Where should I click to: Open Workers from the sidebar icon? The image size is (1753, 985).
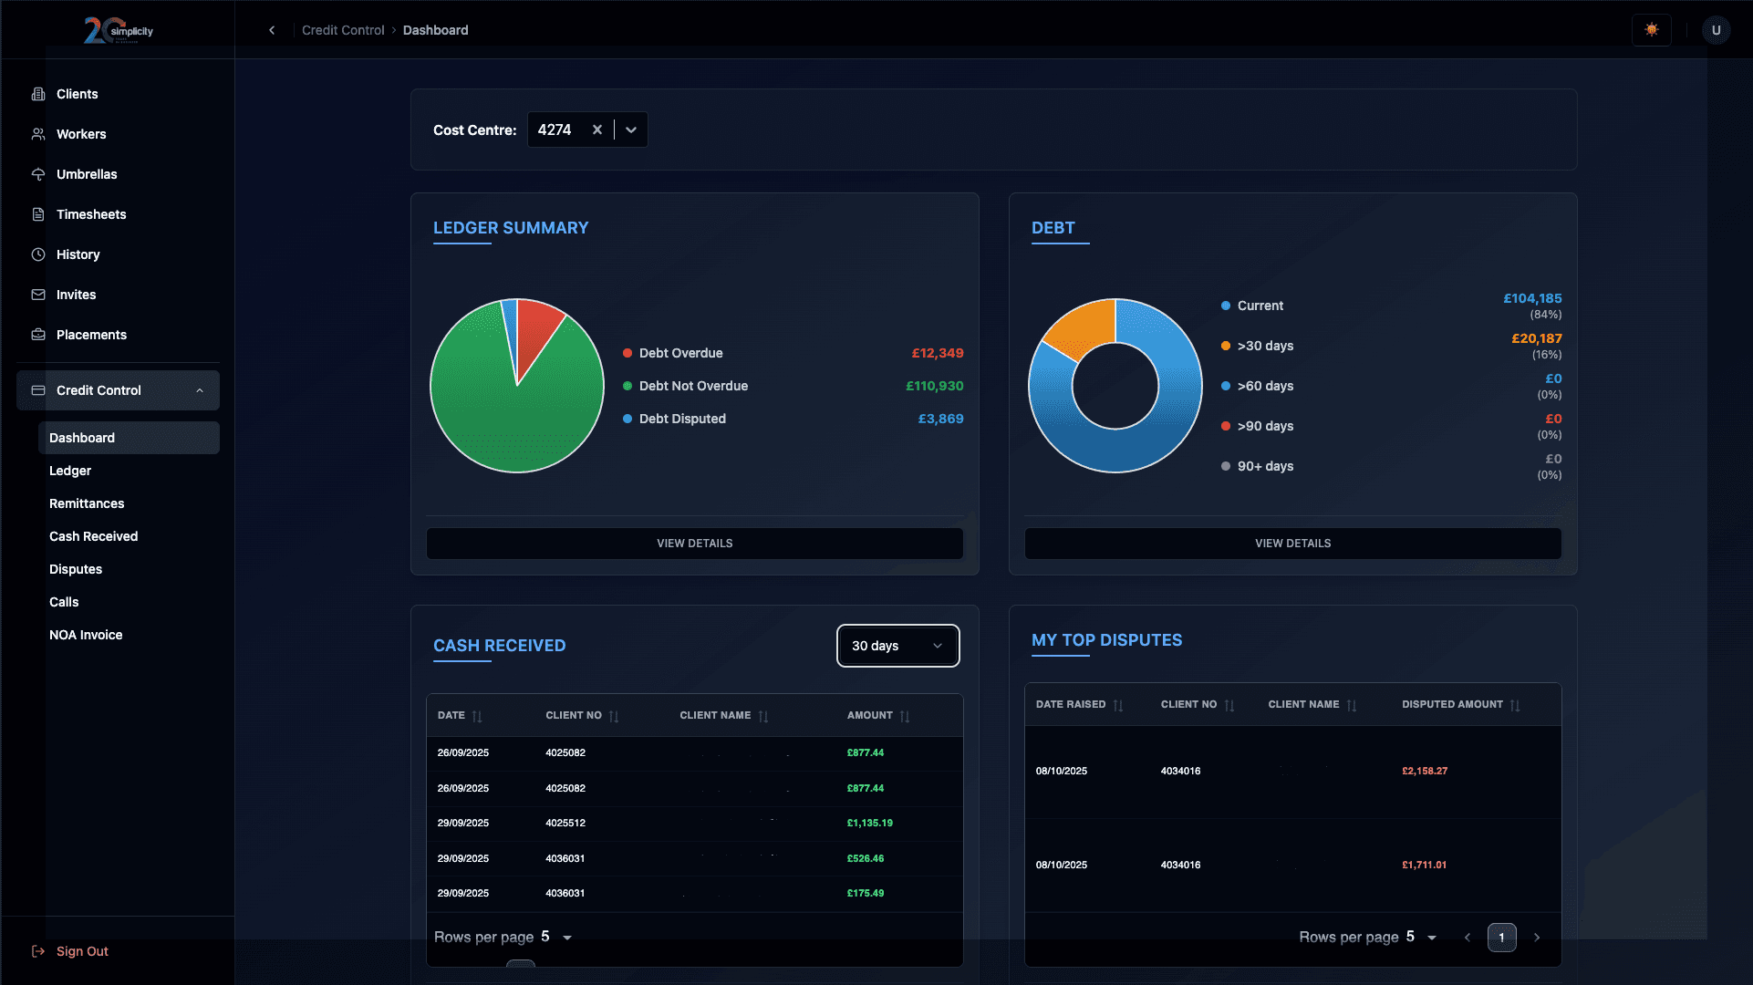coord(38,134)
